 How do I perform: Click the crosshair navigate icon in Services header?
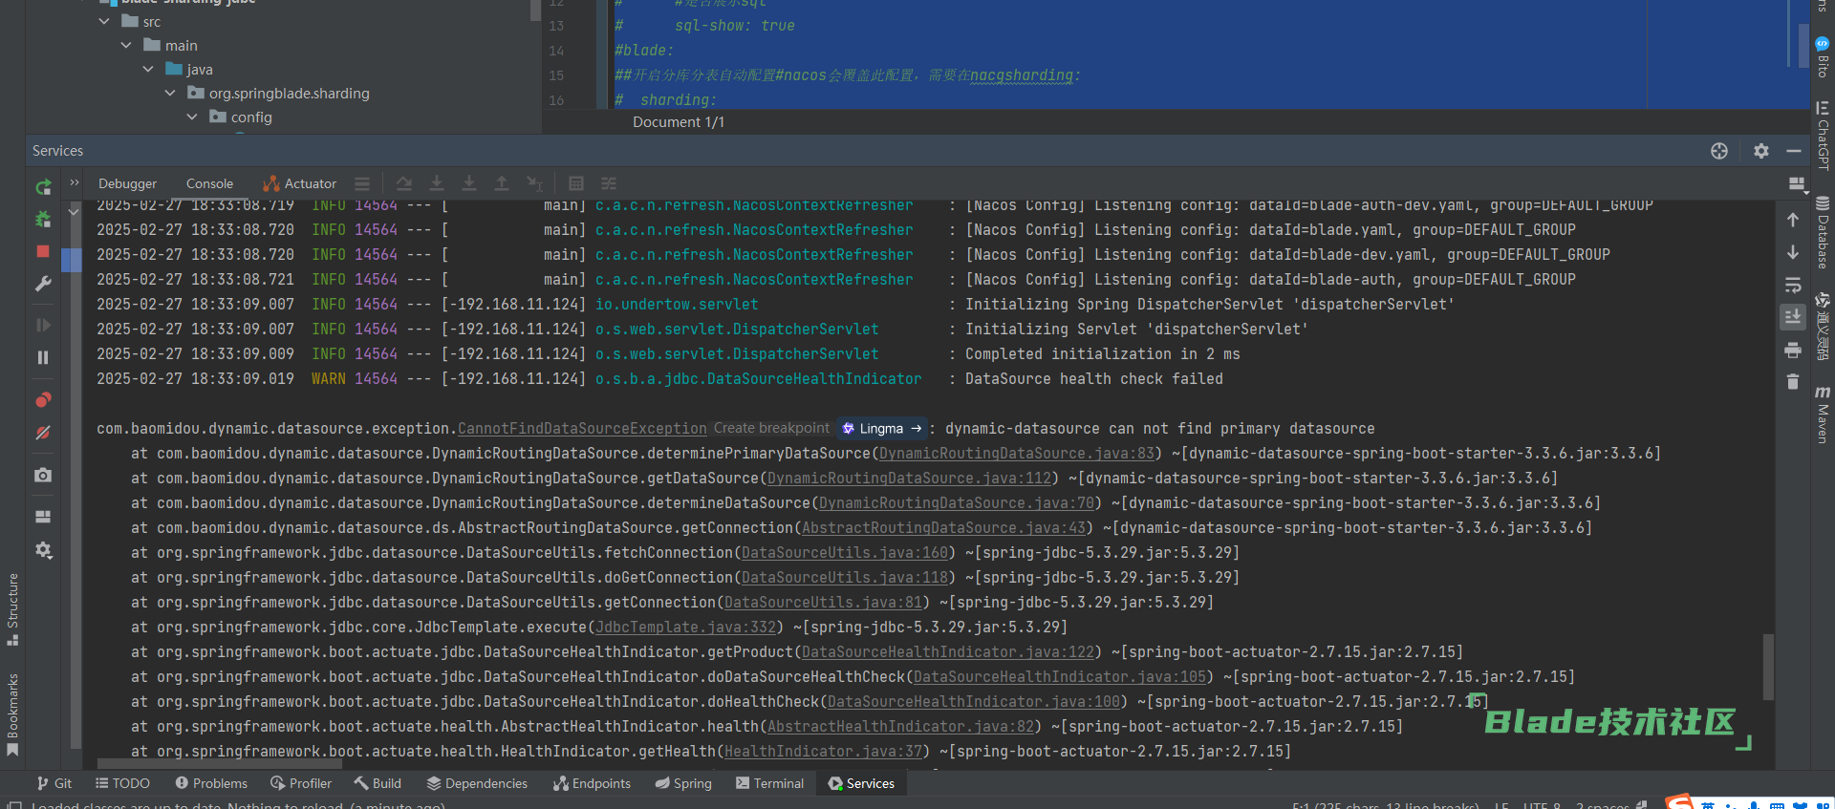click(1719, 151)
